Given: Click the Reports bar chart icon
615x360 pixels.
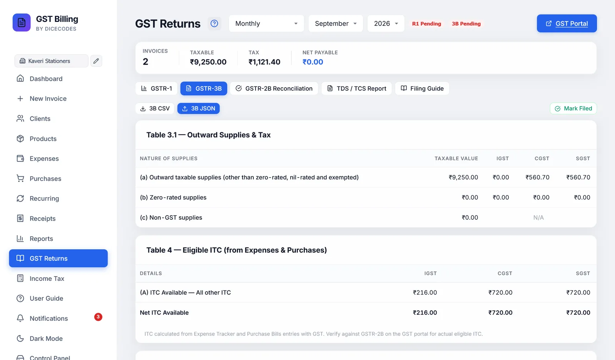Looking at the screenshot, I should click(20, 238).
